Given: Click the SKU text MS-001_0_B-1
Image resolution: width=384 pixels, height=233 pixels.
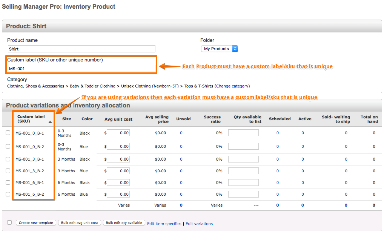Looking at the screenshot, I should click(30, 133).
